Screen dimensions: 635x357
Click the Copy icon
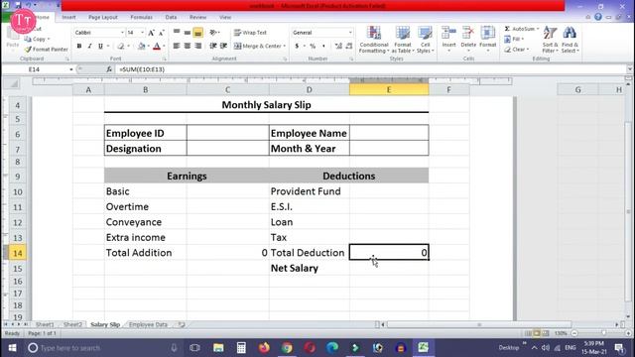(28, 39)
